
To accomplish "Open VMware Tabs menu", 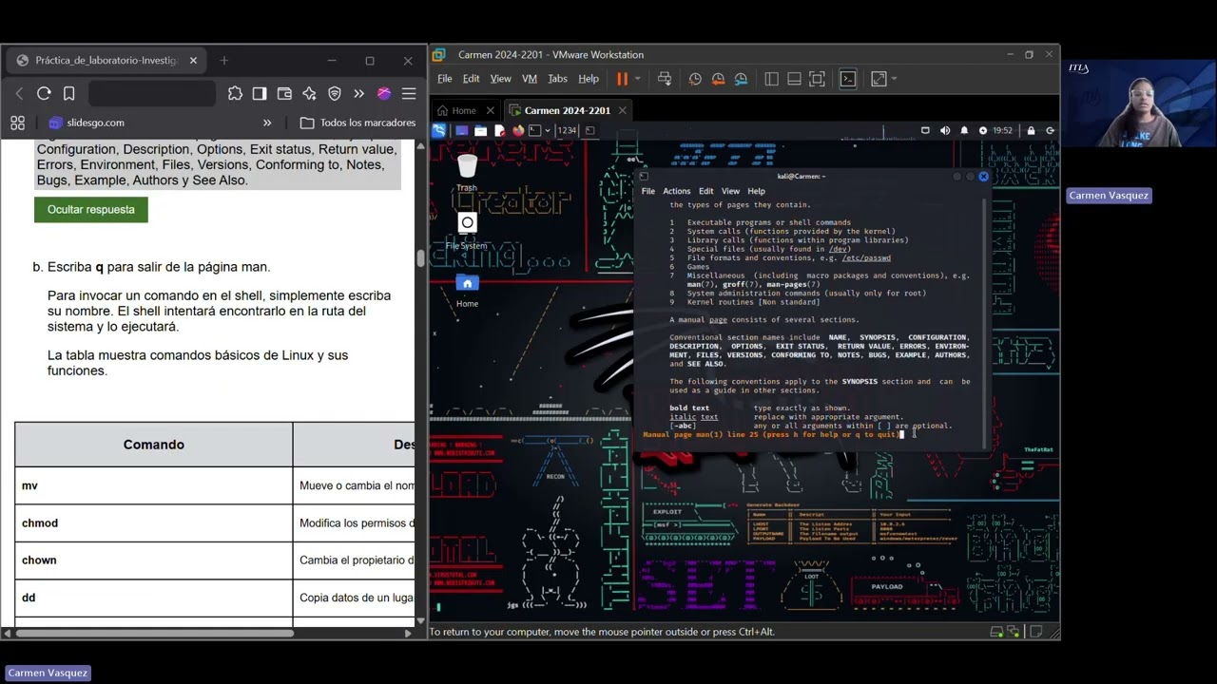I will click(x=557, y=79).
